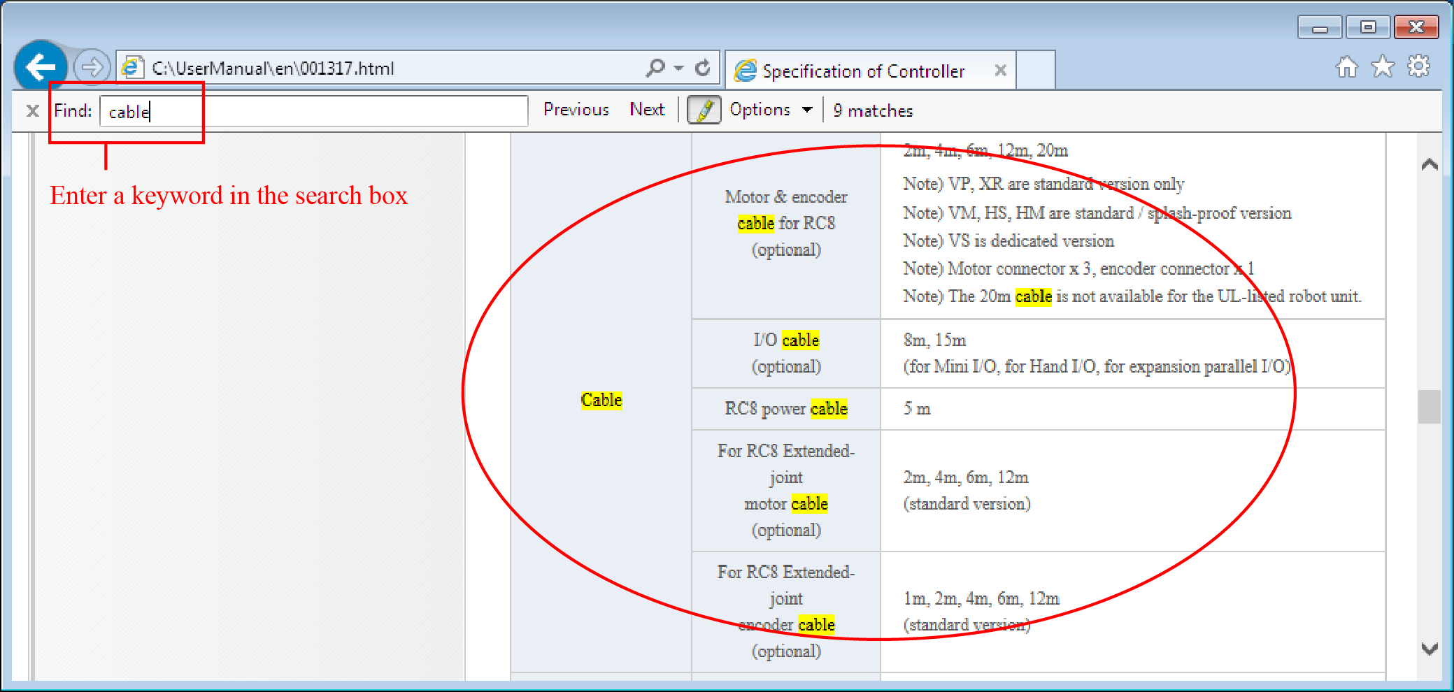The height and width of the screenshot is (692, 1454).
Task: Open a new blank tab
Action: coord(1036,71)
